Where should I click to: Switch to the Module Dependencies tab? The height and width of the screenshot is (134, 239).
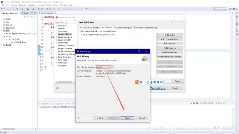tap(145, 27)
